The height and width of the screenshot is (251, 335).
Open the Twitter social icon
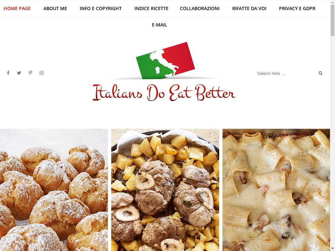19,73
